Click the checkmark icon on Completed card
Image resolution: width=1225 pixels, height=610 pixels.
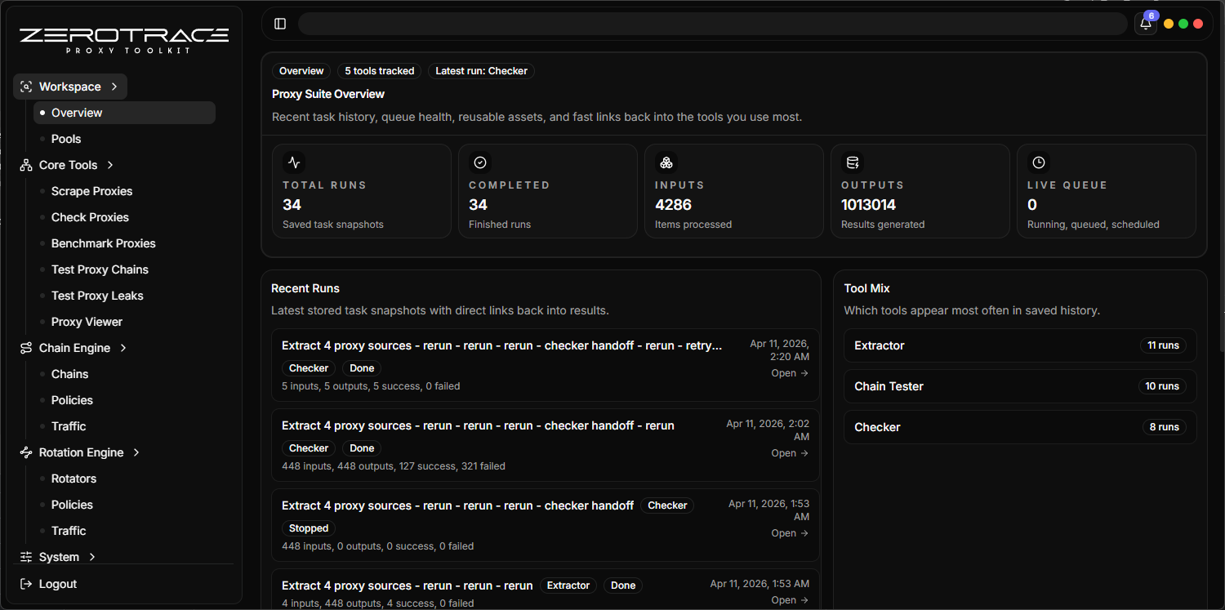coord(479,162)
